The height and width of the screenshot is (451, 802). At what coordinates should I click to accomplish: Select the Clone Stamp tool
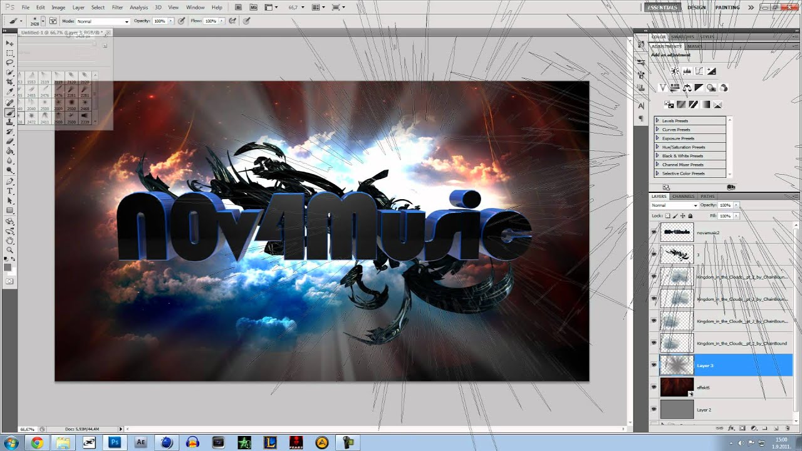(10, 122)
